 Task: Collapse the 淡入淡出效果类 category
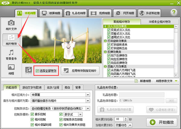(105, 27)
